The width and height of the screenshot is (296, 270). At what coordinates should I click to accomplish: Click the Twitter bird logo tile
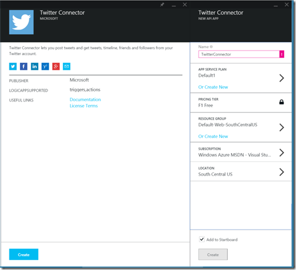[21, 22]
